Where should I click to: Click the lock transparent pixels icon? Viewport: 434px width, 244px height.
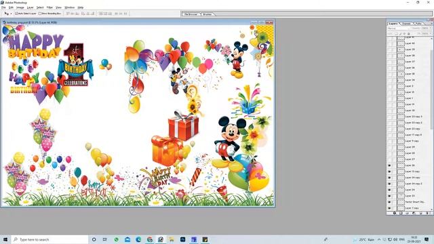coord(396,34)
